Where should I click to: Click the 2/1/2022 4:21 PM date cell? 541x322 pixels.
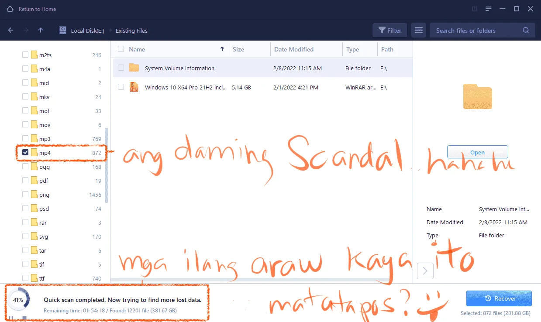pos(296,87)
